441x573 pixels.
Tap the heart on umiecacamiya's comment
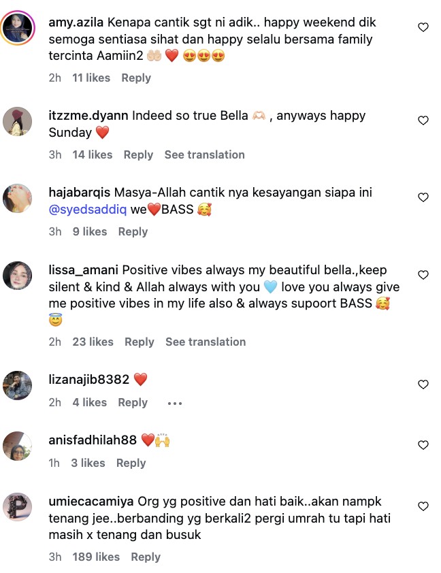423,506
